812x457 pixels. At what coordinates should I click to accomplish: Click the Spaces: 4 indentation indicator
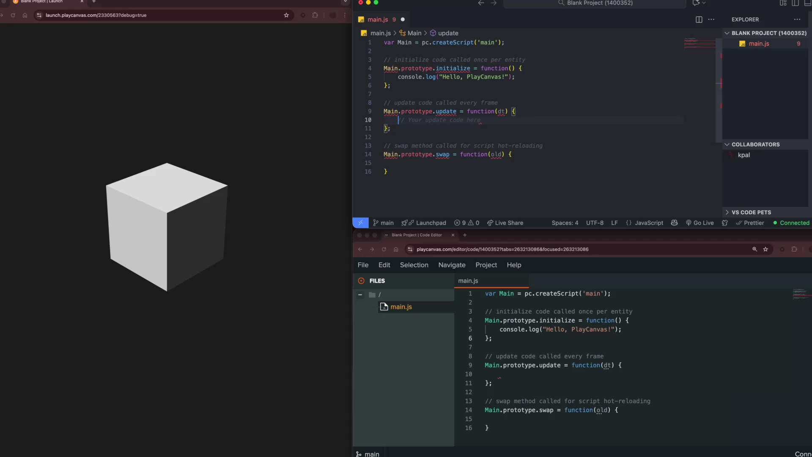565,223
